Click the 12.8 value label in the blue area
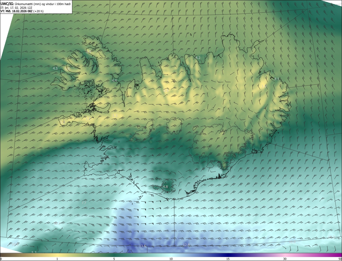This screenshot has width=342, height=261. pos(186,245)
